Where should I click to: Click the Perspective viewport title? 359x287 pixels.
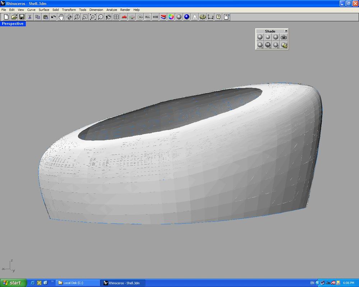pos(13,24)
